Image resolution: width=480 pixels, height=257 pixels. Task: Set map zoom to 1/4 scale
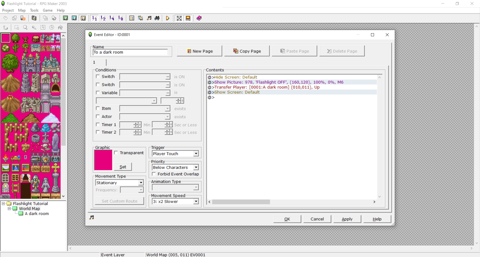pos(112,18)
